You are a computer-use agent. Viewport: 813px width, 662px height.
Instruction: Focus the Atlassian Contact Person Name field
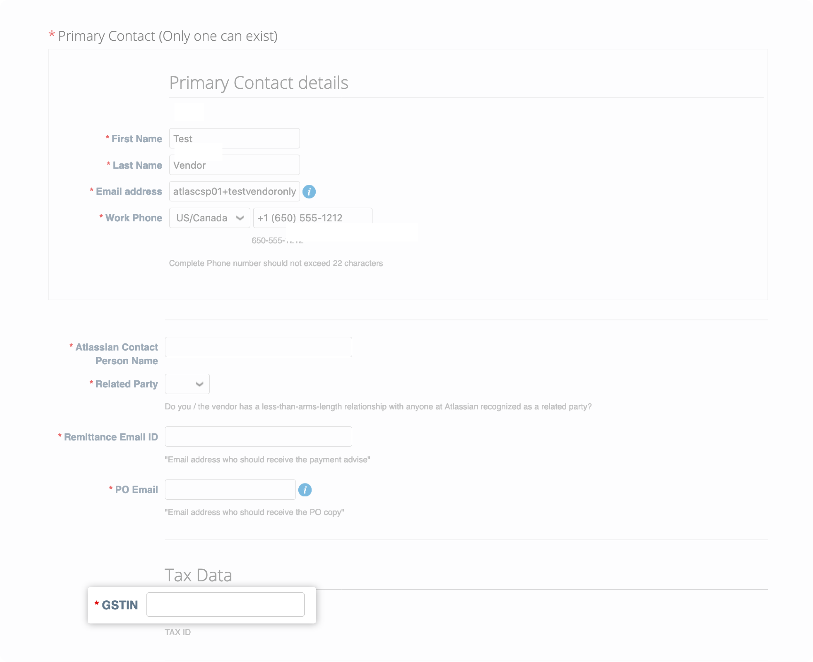click(x=258, y=347)
